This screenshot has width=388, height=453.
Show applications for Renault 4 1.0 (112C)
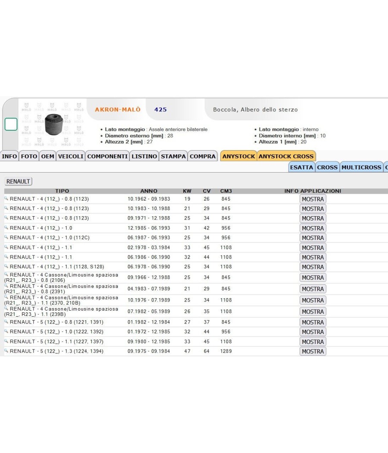[x=313, y=238]
